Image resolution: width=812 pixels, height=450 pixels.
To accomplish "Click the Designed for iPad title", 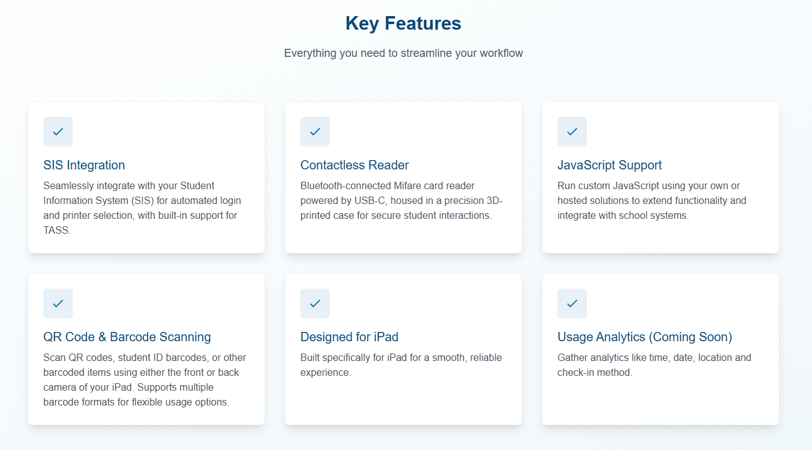I will tap(349, 337).
